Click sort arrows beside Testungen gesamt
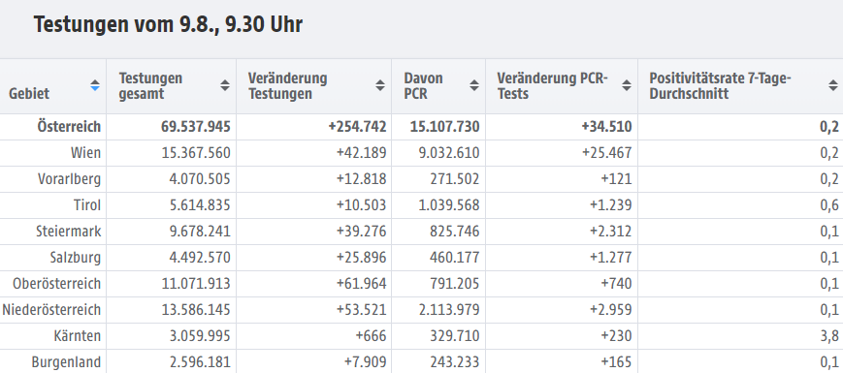The width and height of the screenshot is (843, 373). coord(225,85)
